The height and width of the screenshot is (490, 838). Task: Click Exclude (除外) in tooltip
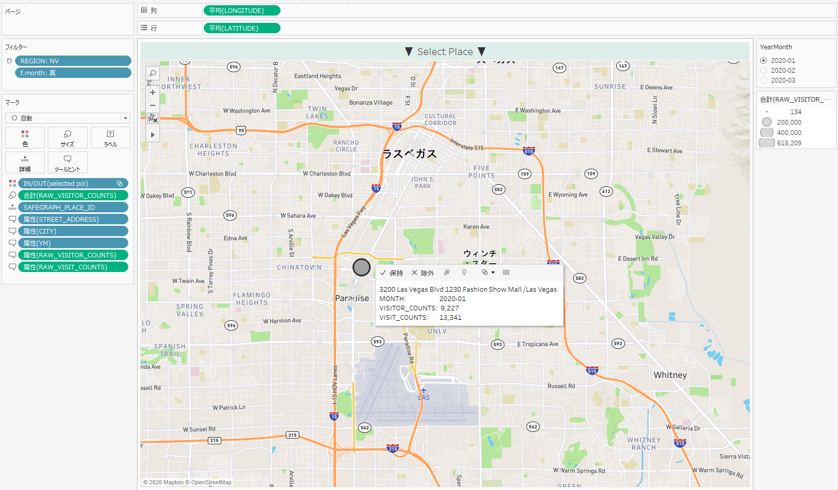tap(423, 273)
